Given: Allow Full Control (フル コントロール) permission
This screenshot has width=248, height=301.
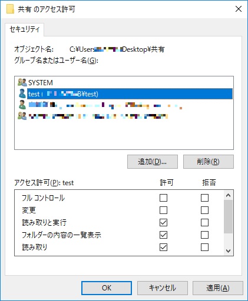Looking at the screenshot, I should [163, 198].
